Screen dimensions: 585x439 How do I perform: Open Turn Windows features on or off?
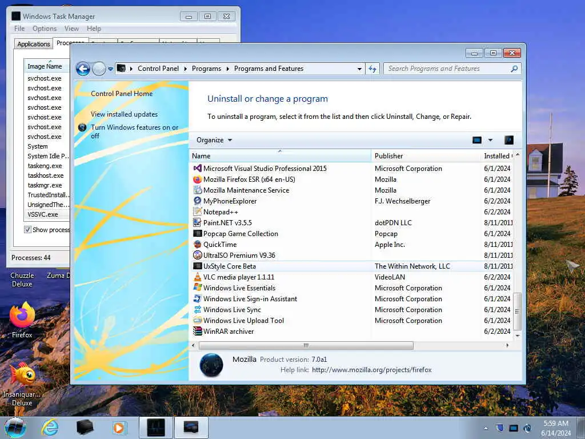click(x=135, y=131)
